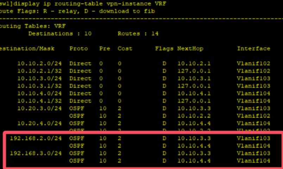Click Vlanif103 in the 192.168.2.0/24 row

point(253,138)
